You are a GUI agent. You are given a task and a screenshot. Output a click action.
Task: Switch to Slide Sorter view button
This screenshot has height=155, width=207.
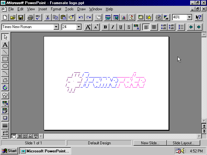(25, 136)
